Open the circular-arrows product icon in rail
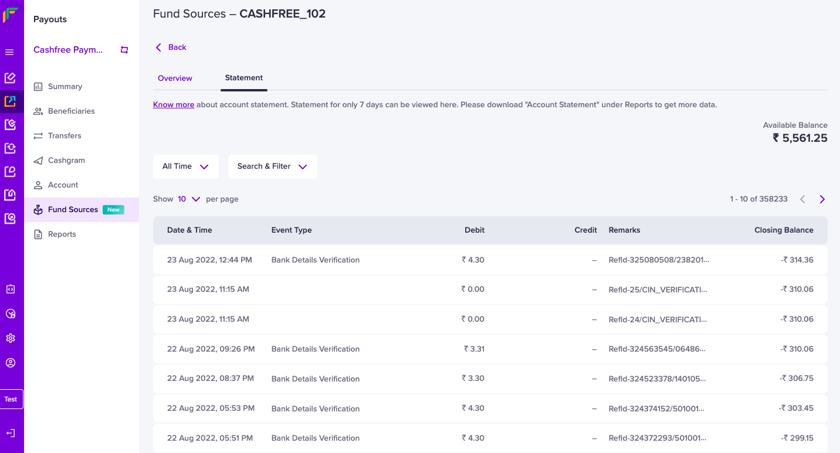840x453 pixels. pos(10,148)
